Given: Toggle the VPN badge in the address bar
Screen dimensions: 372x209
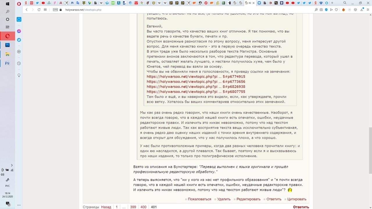Looking at the screenshot, I should coord(55,10).
